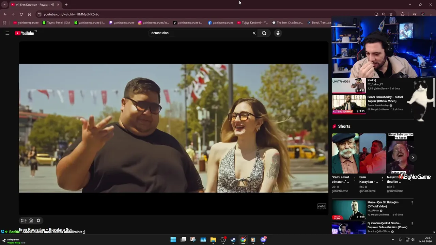Open the browser extensions puzzle icon
Image resolution: width=436 pixels, height=245 pixels.
(403, 14)
